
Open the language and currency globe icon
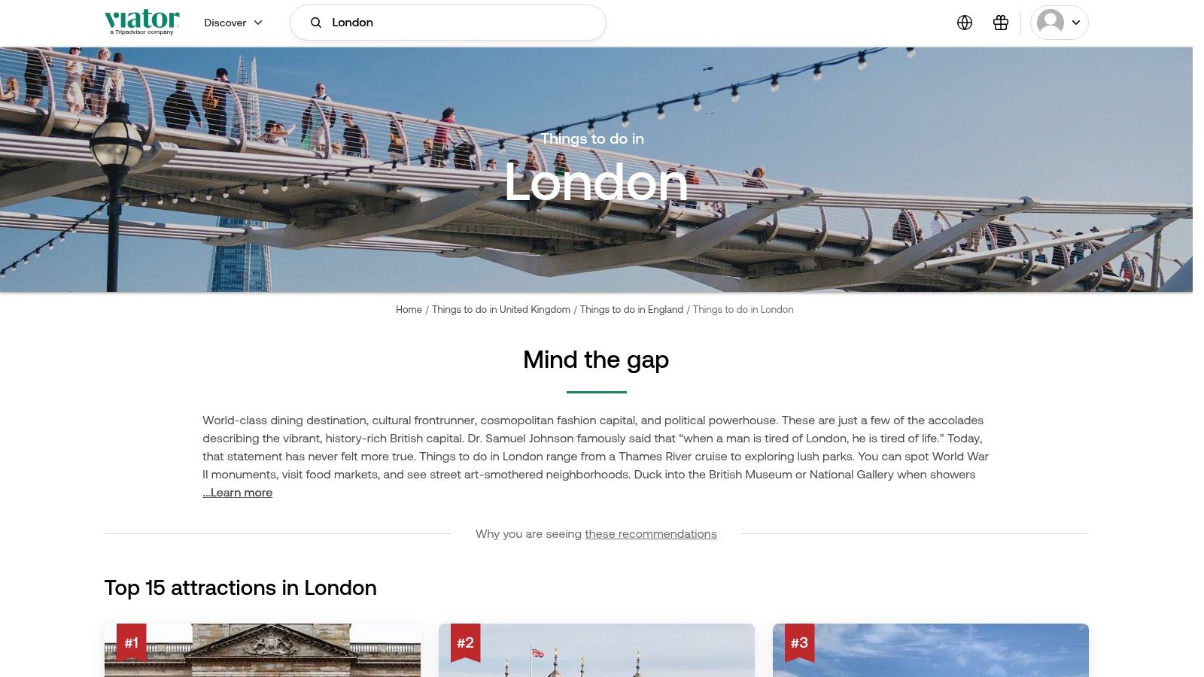(x=965, y=23)
